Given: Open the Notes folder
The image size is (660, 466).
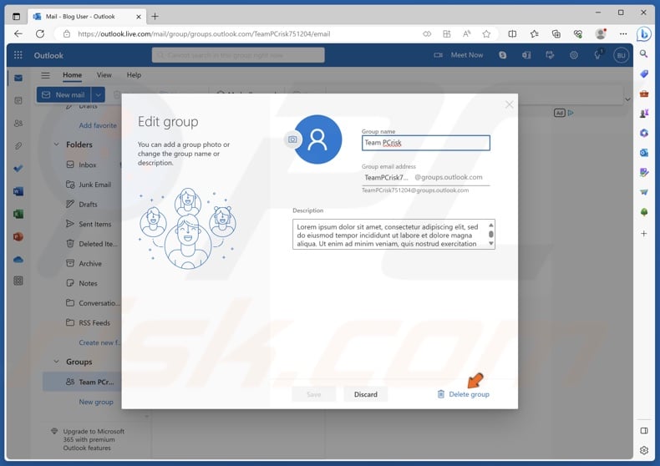Looking at the screenshot, I should 82,283.
